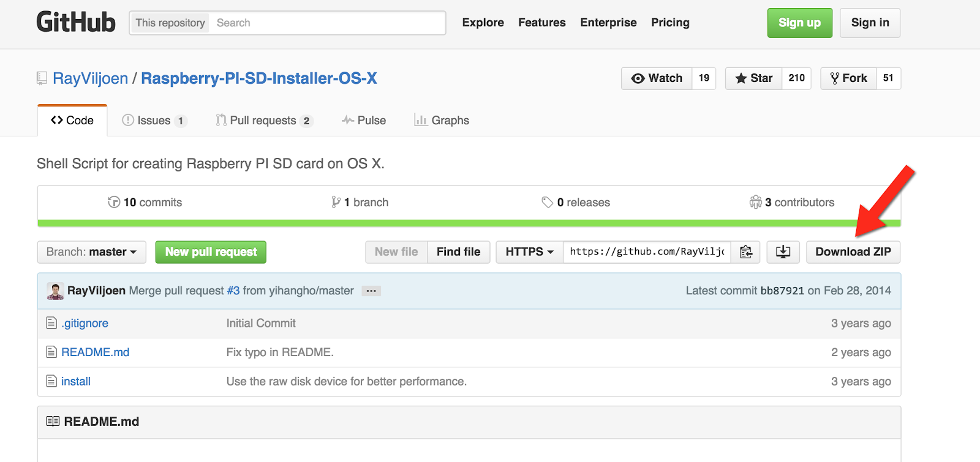Image resolution: width=980 pixels, height=462 pixels.
Task: Open the 10 commits history
Action: click(145, 203)
